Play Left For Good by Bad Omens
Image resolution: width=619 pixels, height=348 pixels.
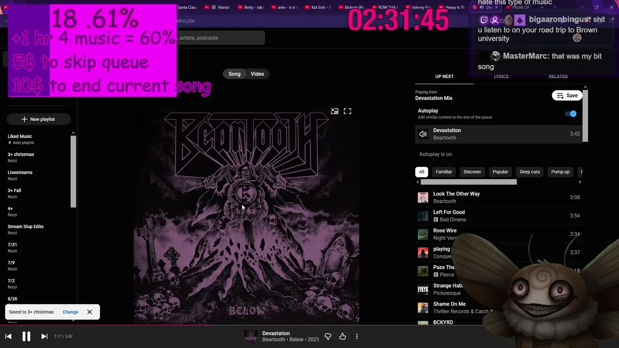[x=499, y=216]
